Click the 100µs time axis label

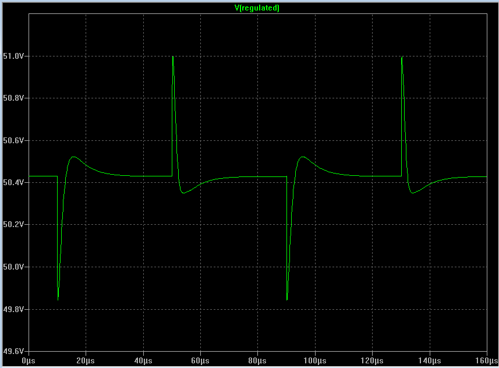[x=315, y=360]
